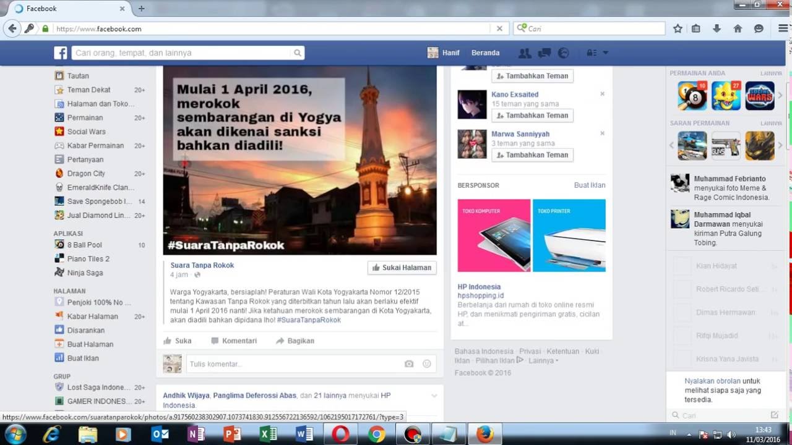
Task: Expand Lainnya footer dropdown
Action: coord(543,360)
